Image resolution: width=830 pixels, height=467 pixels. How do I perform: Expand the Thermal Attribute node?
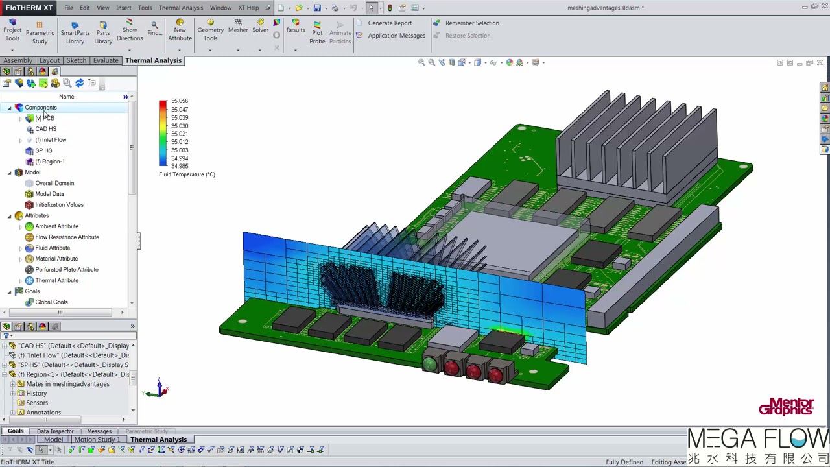[x=20, y=280]
